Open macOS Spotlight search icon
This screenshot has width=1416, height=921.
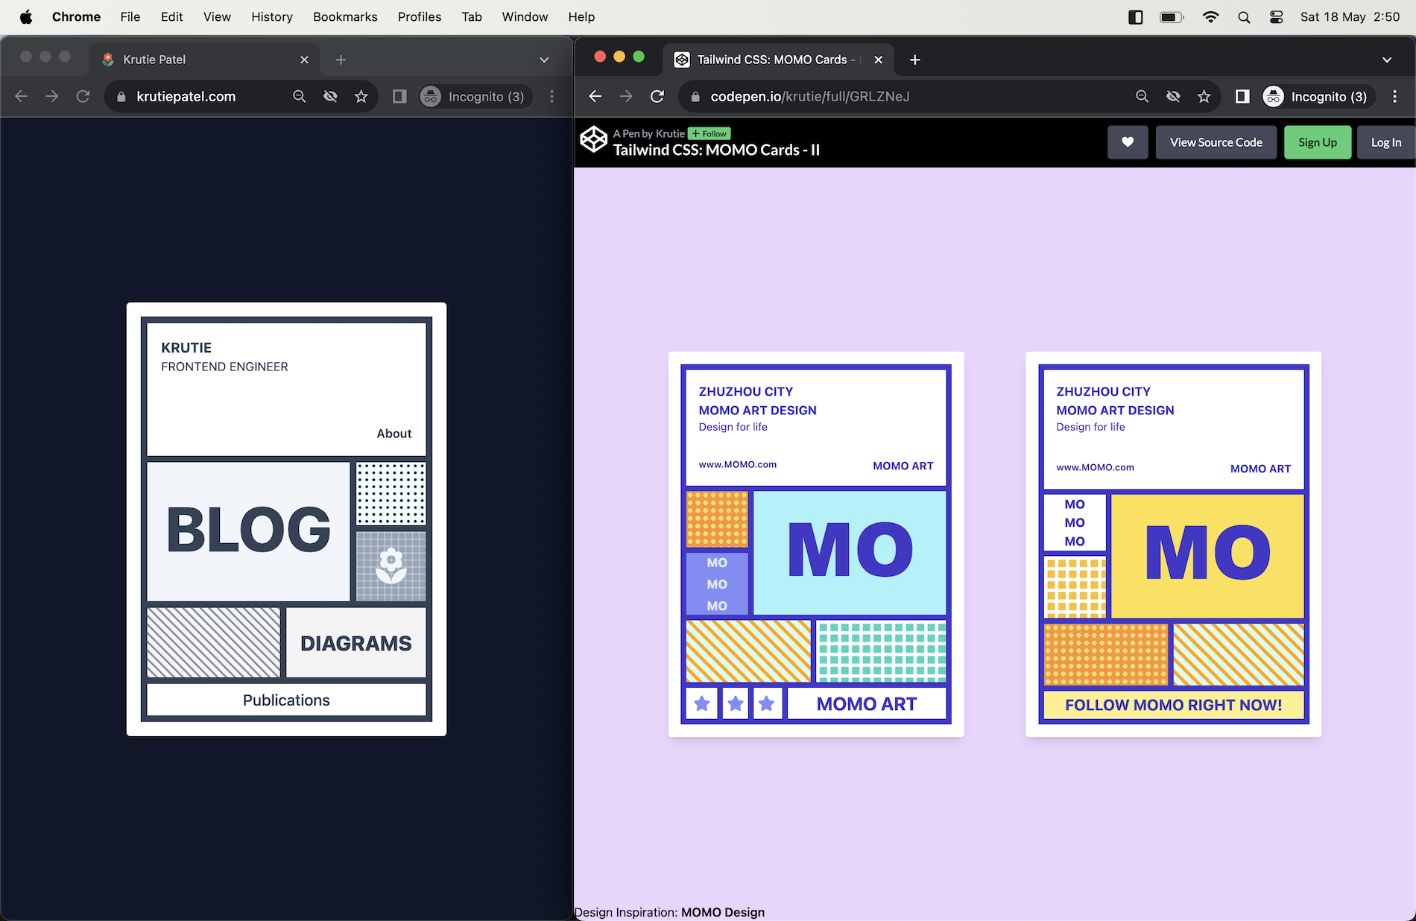pos(1243,17)
